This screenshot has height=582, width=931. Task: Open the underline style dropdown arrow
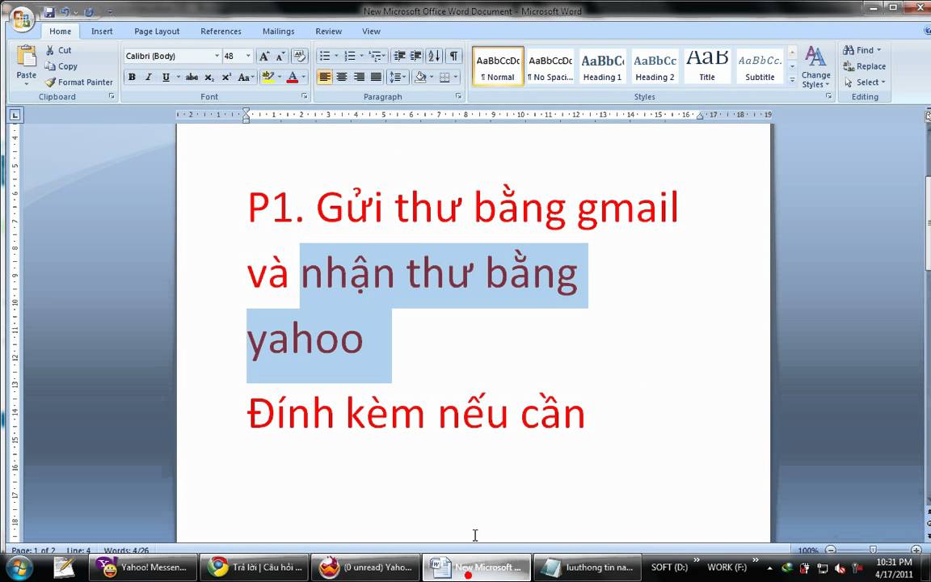point(178,78)
